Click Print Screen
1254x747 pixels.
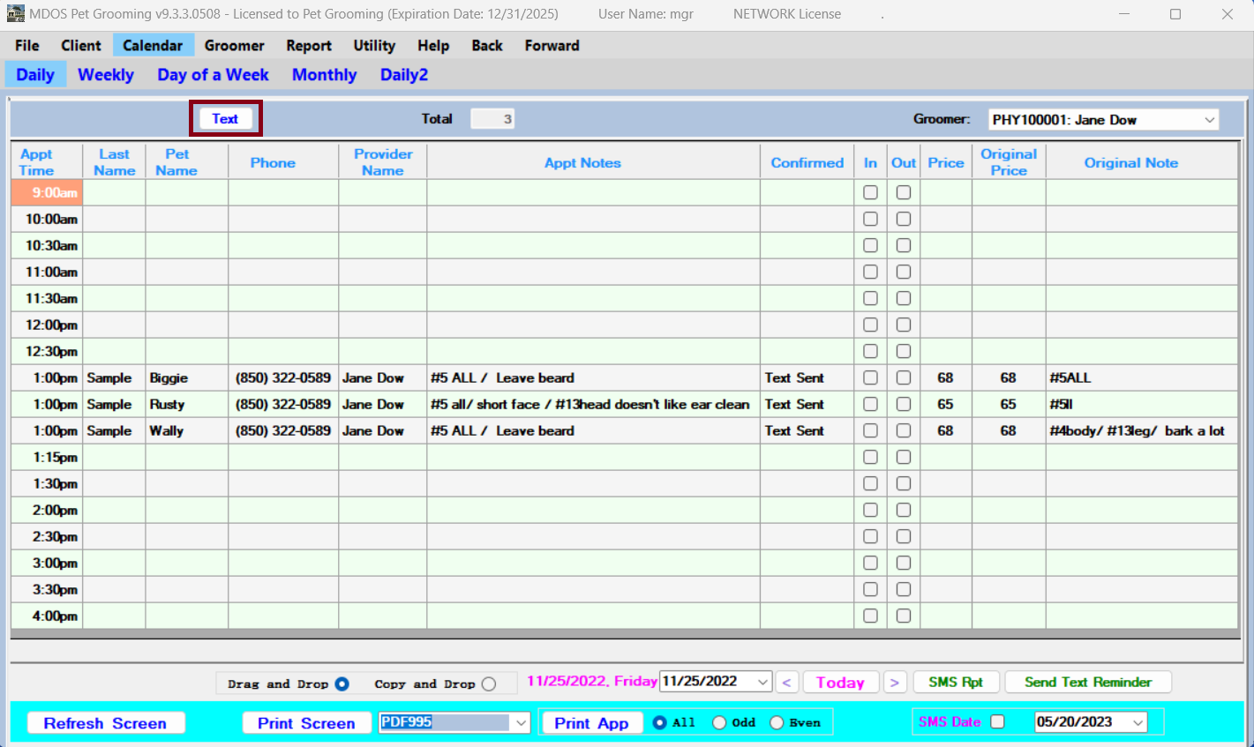[x=306, y=722]
